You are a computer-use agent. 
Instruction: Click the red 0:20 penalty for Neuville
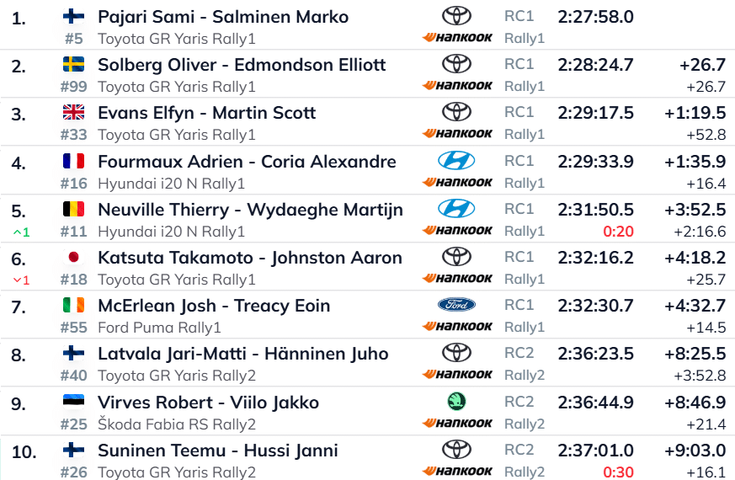tap(618, 232)
